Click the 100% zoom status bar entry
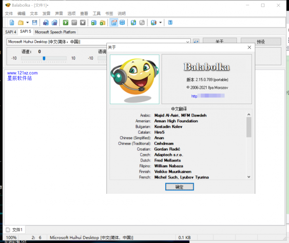289x243 pixels. pos(11,238)
